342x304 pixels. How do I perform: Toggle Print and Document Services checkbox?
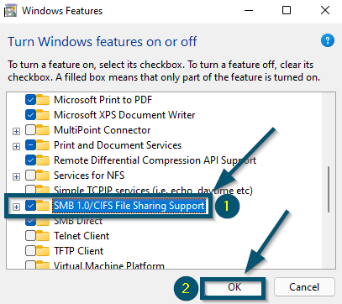(30, 145)
